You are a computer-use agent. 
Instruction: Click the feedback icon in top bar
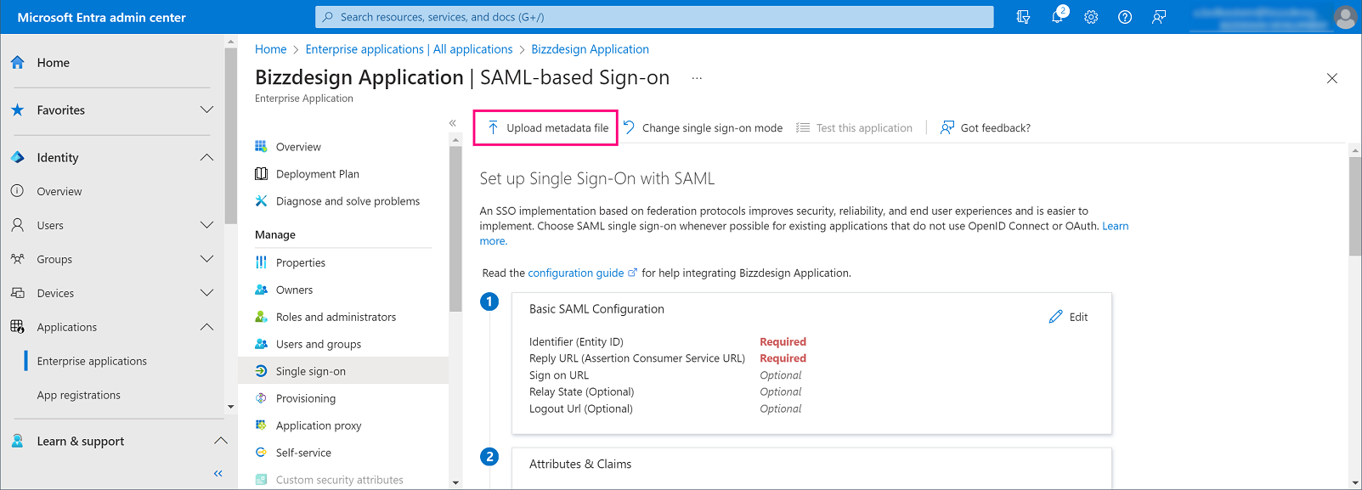coord(1159,17)
